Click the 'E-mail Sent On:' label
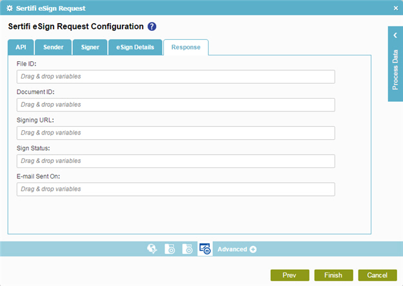Screen dimensions: 403x286 (38, 176)
